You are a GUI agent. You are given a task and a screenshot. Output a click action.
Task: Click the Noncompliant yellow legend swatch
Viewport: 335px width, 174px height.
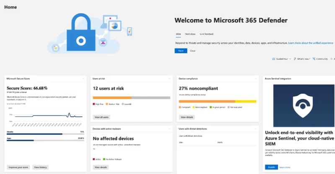click(x=194, y=107)
